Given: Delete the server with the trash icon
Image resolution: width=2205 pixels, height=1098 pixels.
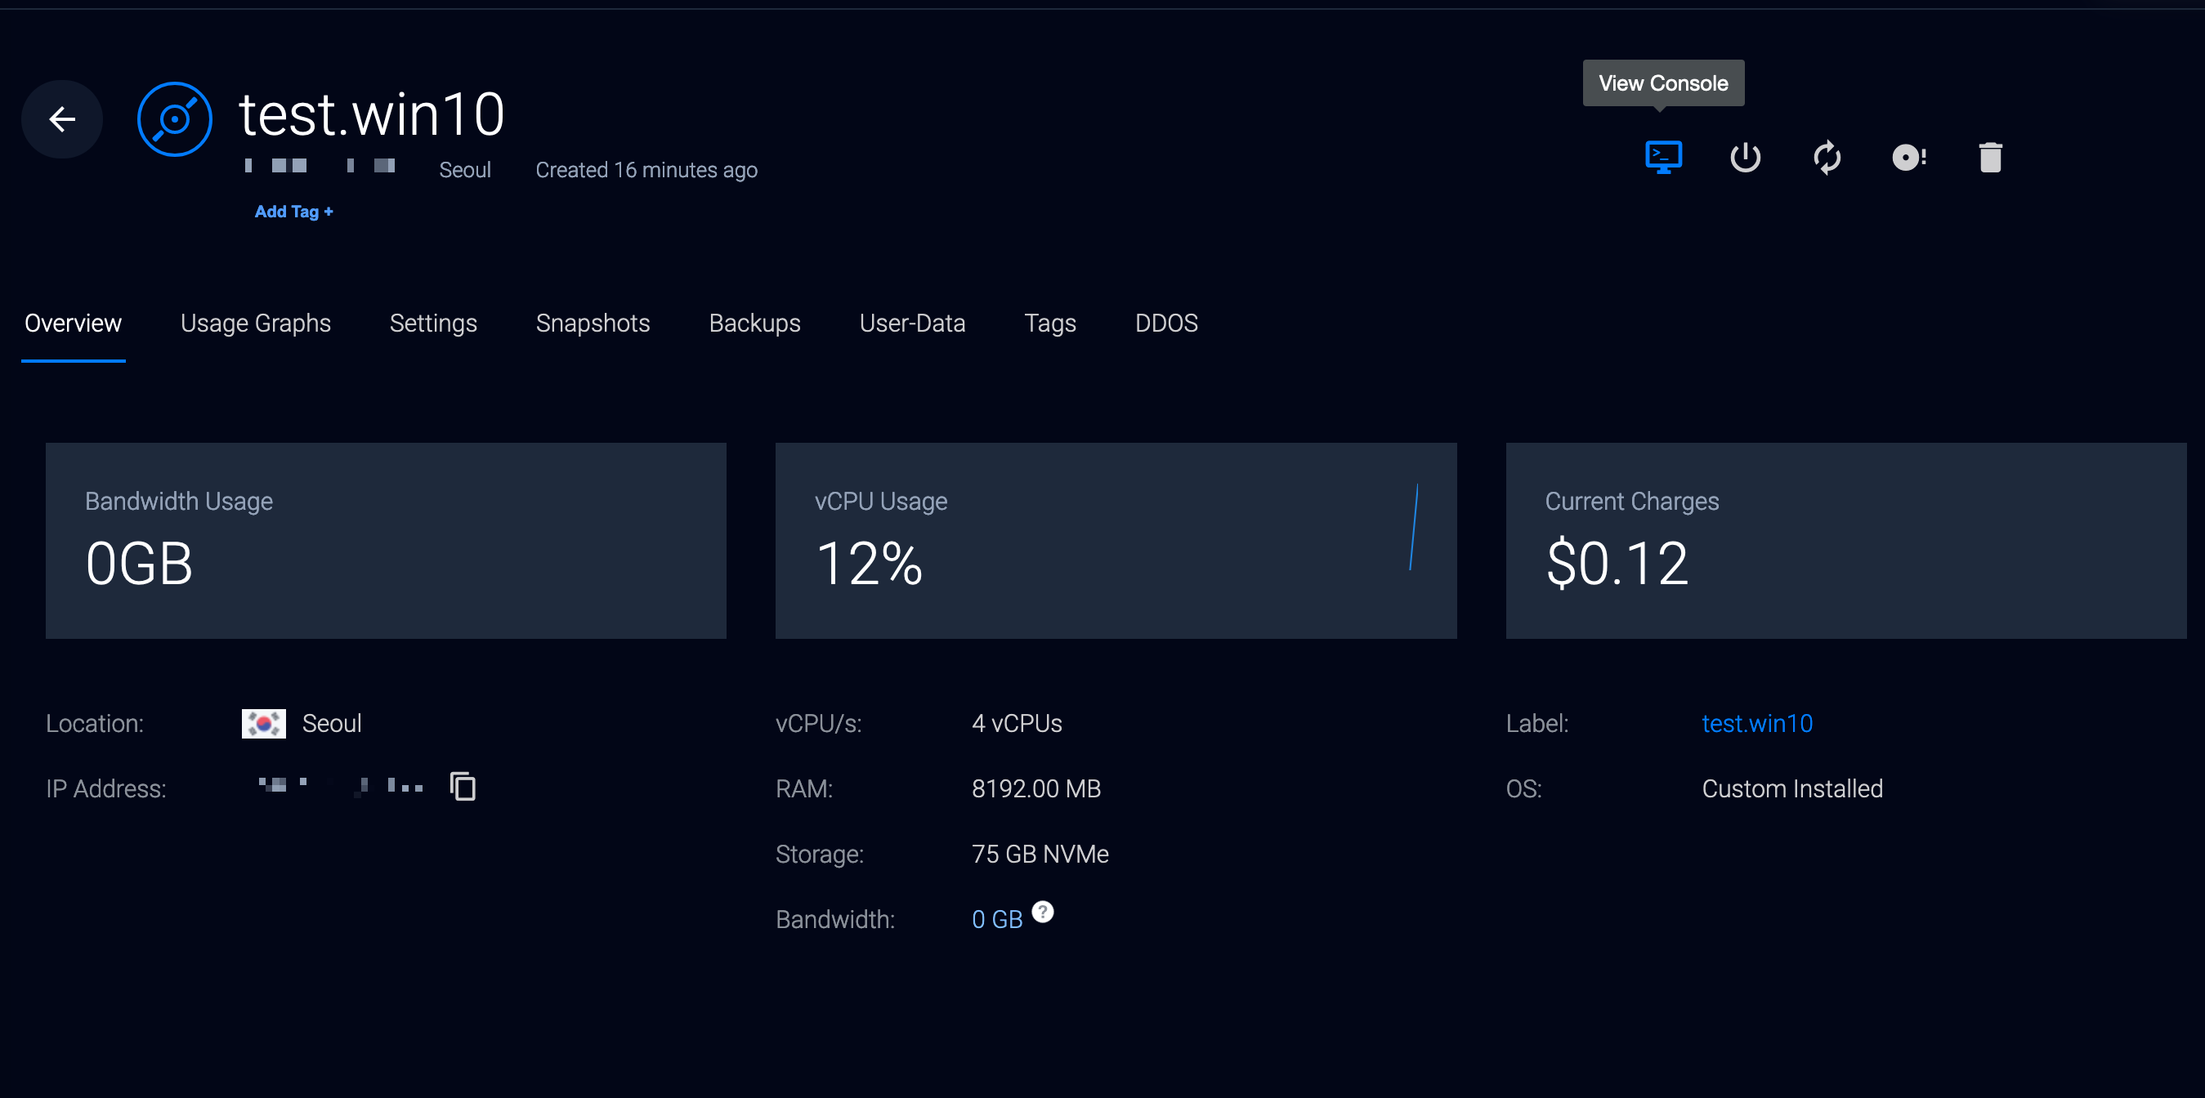Looking at the screenshot, I should [1990, 158].
